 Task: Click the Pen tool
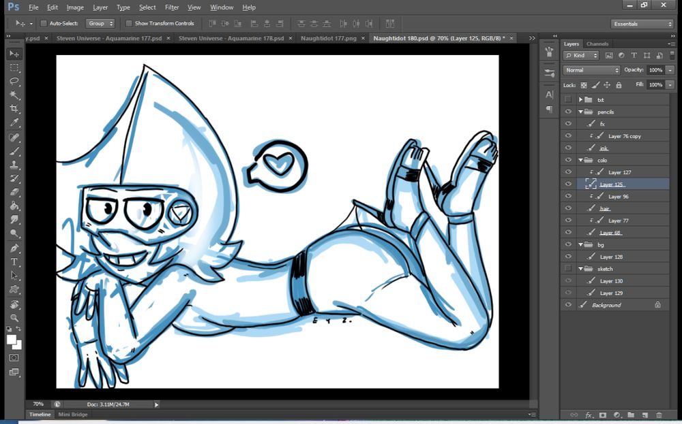pos(14,248)
